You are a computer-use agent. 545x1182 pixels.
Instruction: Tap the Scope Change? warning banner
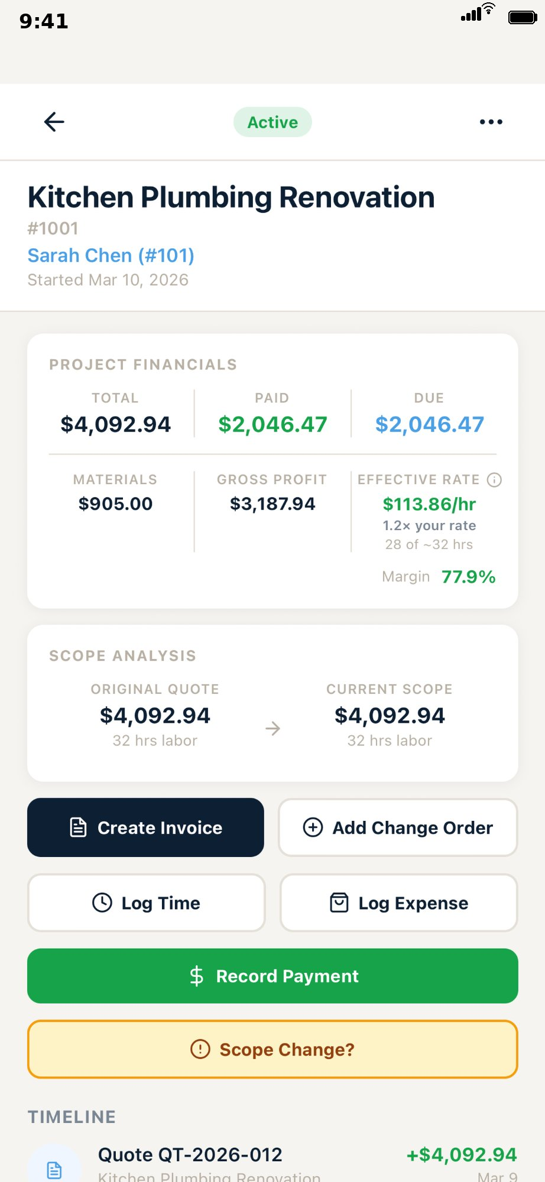coord(272,1049)
